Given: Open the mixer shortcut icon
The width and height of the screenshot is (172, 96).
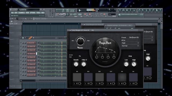Looking at the screenshot, I should (x=134, y=10).
